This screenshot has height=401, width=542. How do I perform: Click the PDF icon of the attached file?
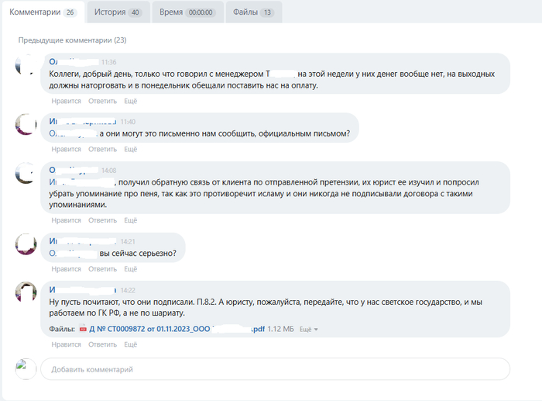(x=83, y=329)
